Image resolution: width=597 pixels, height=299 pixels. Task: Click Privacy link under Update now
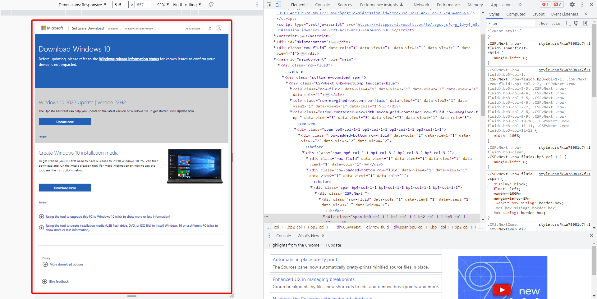point(43,137)
